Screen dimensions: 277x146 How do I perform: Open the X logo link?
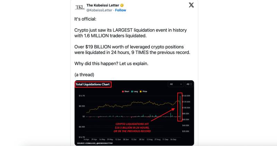click(191, 5)
